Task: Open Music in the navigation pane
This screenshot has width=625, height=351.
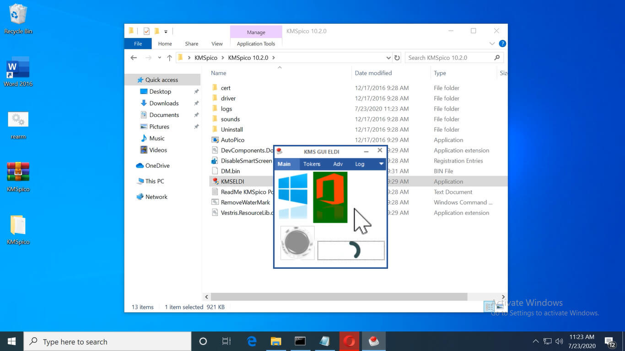Action: click(157, 138)
